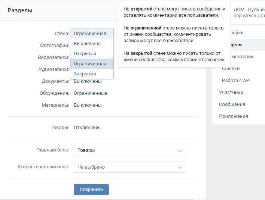The width and height of the screenshot is (265, 200).
Task: Select 'Закрытая' wall option
Action: [x=85, y=74]
